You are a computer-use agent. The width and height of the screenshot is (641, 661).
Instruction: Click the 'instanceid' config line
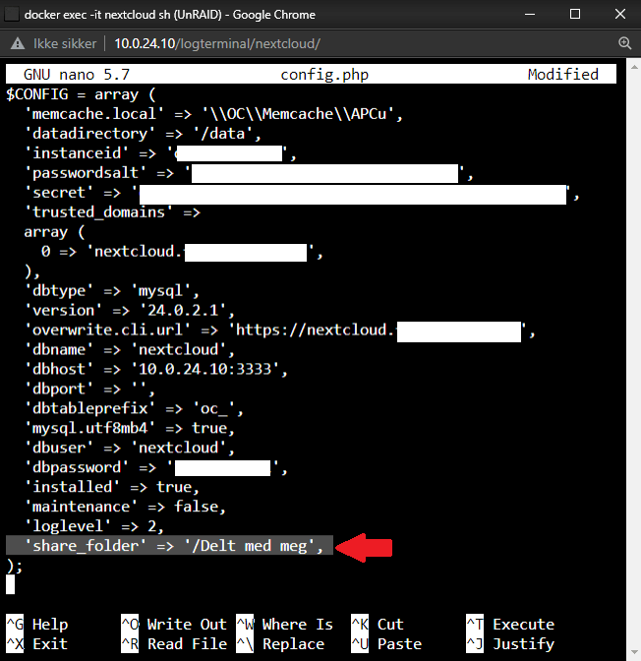pos(160,153)
